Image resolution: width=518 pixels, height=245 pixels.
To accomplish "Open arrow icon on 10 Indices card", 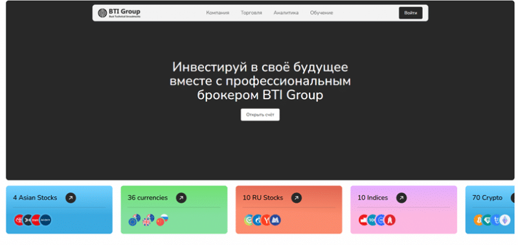I will coord(401,198).
